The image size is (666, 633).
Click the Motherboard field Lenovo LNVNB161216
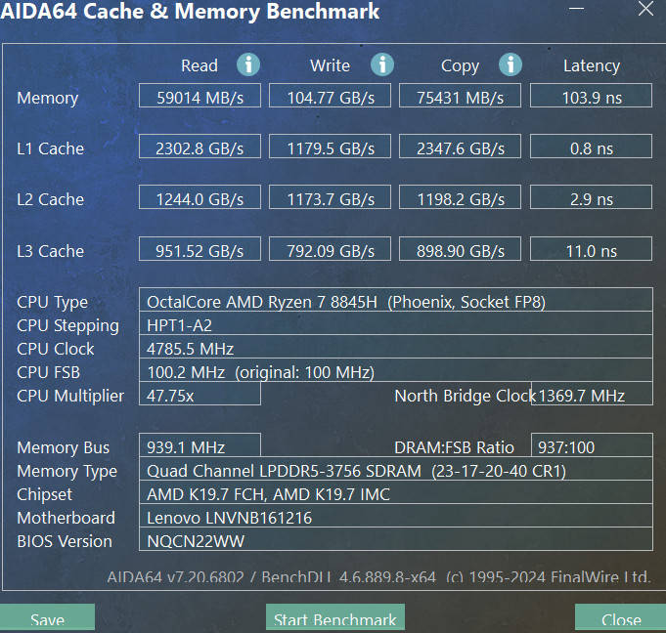click(396, 516)
